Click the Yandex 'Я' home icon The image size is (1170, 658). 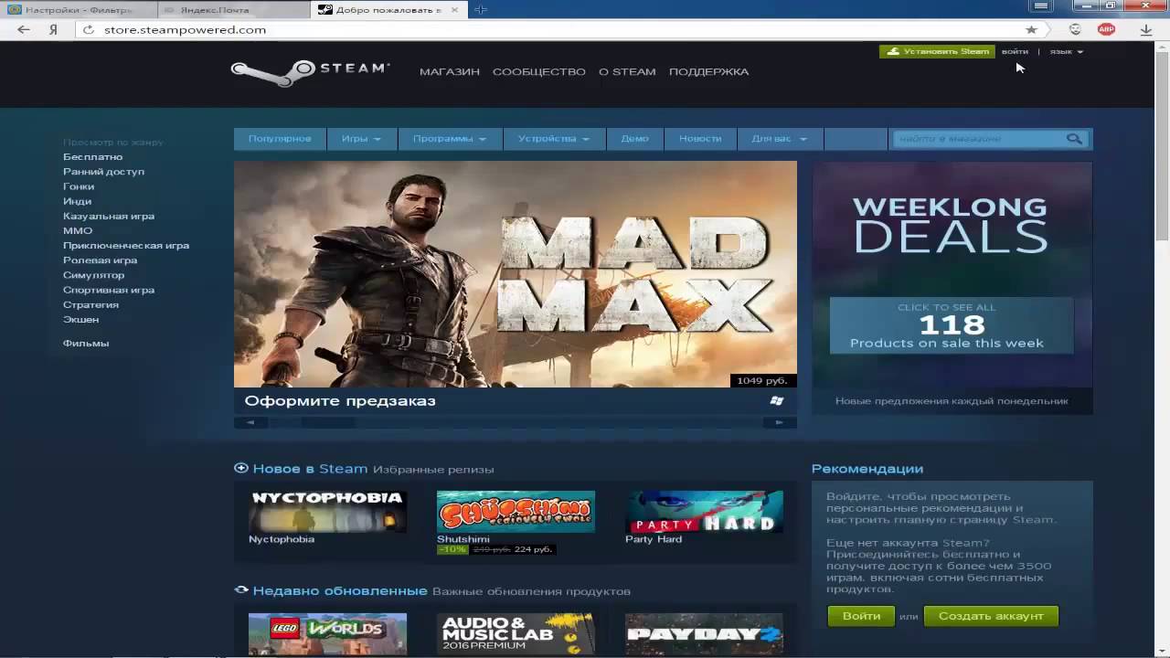[54, 29]
